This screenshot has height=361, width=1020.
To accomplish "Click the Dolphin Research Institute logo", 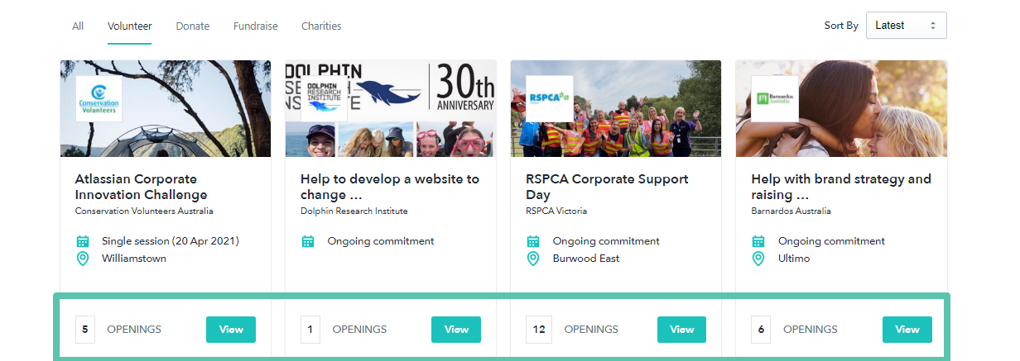I will pos(324,99).
